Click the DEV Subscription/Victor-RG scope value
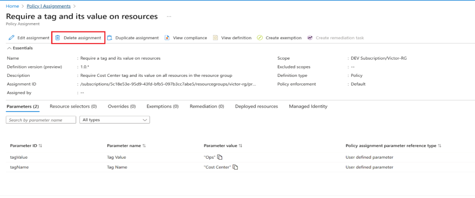Screen dimensions: 475x198 coord(379,58)
